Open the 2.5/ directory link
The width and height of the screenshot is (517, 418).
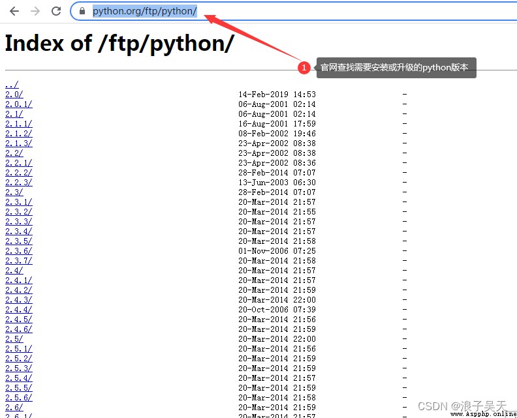point(14,339)
